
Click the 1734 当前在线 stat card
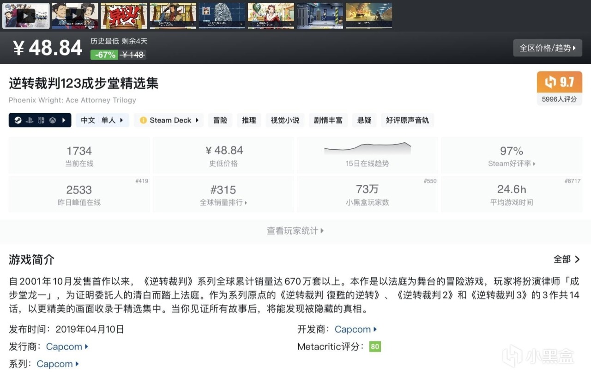[x=79, y=156]
